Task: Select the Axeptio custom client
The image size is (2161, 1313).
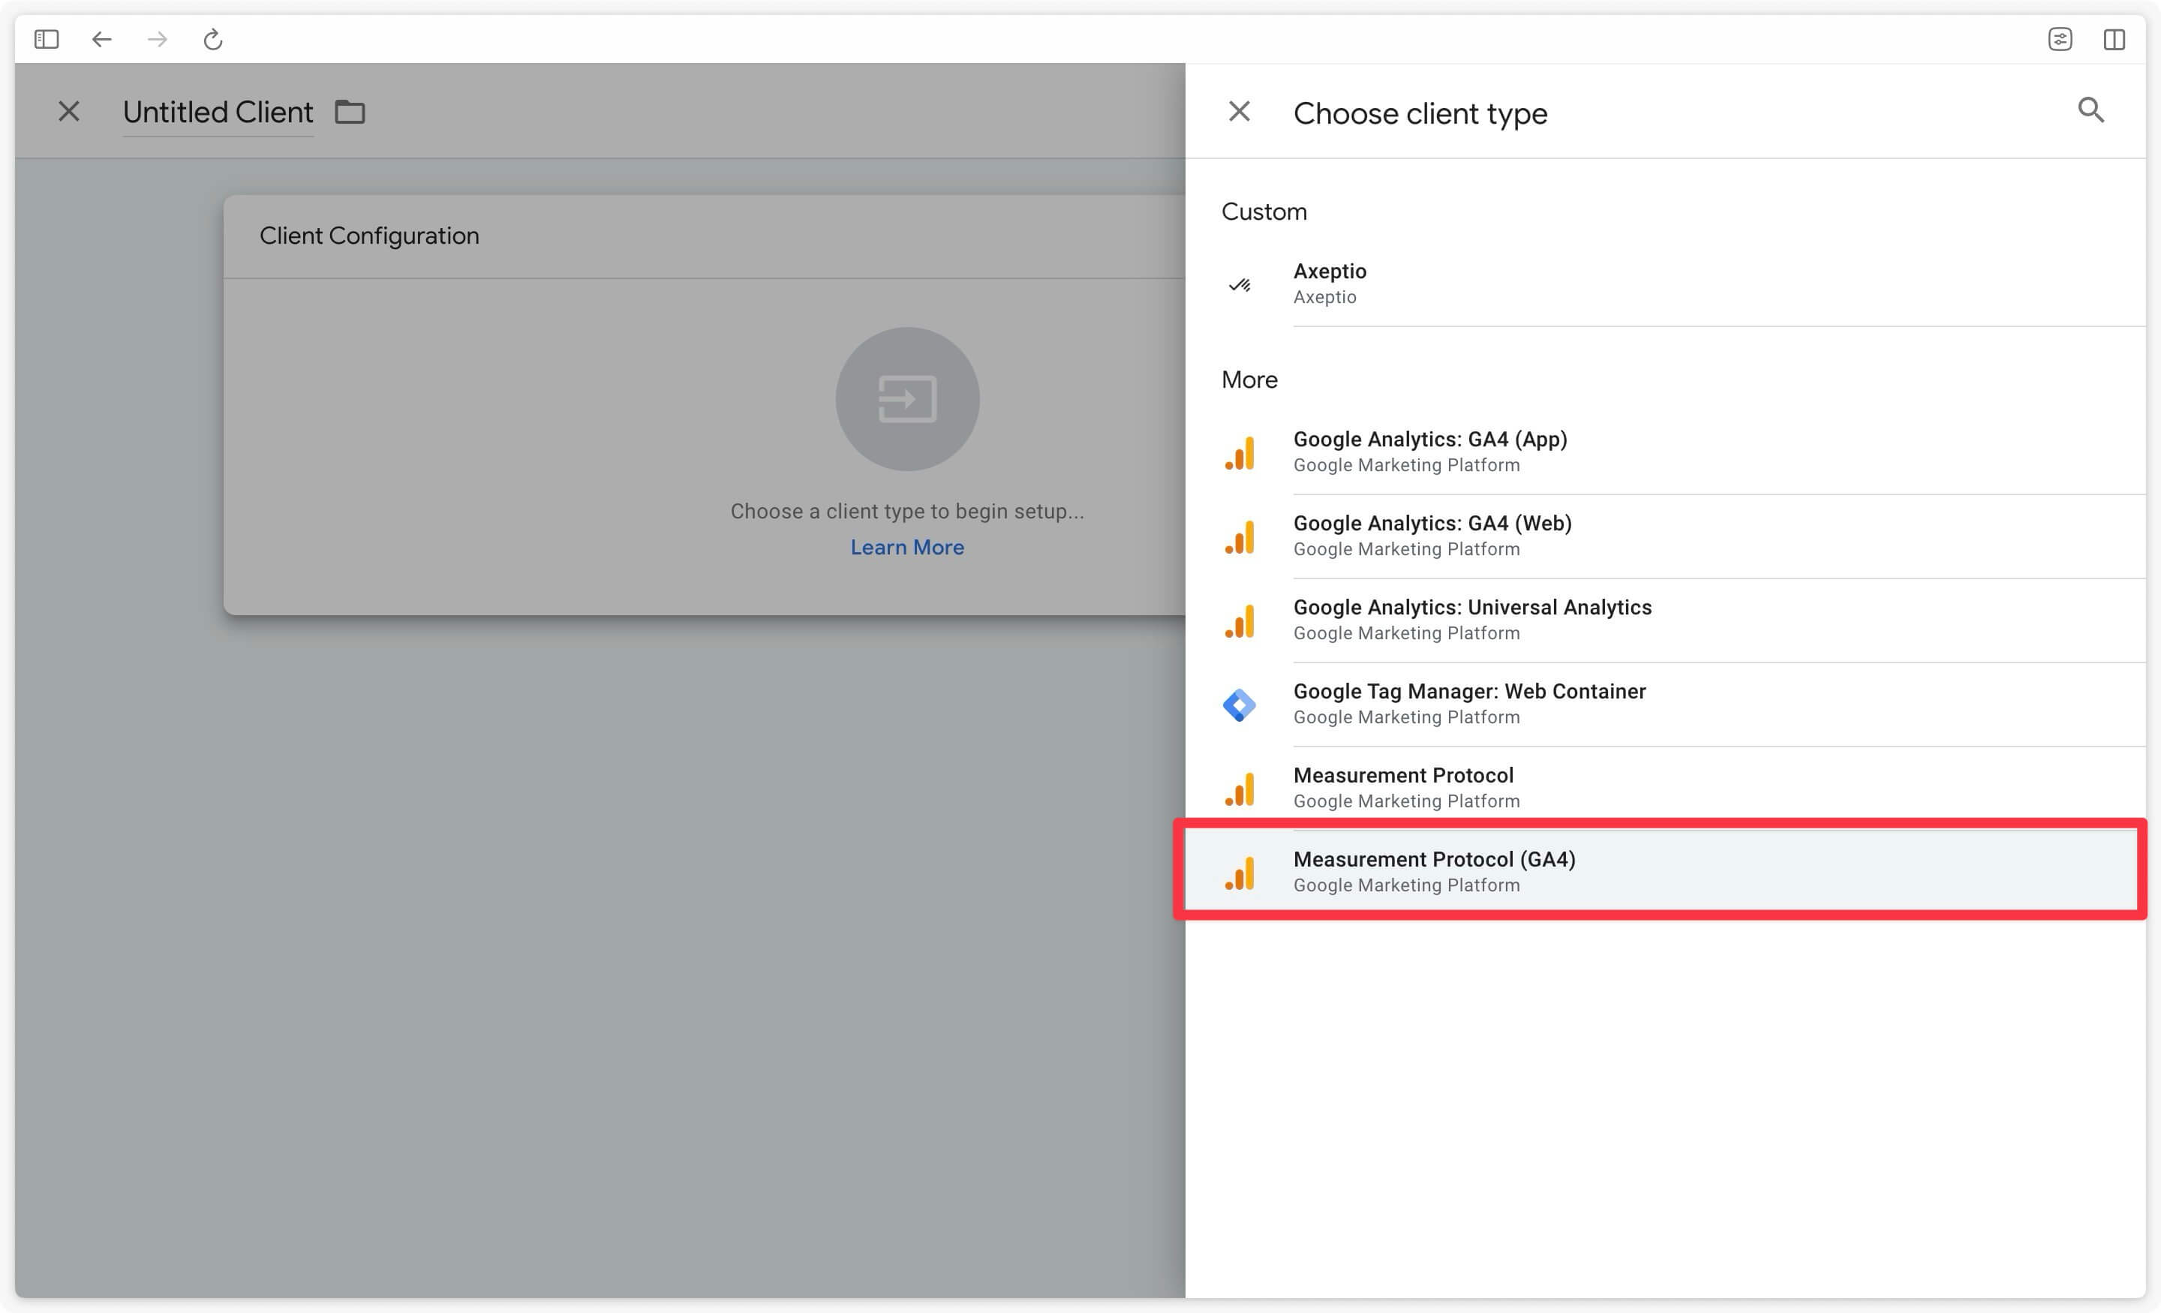Action: 1664,284
